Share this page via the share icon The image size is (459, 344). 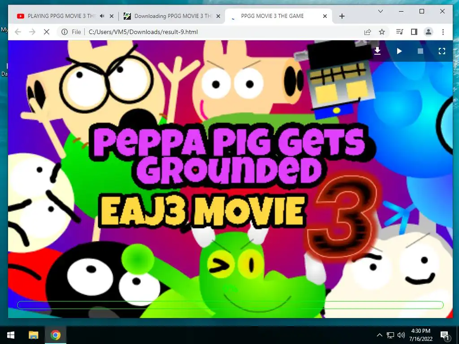coord(368,32)
